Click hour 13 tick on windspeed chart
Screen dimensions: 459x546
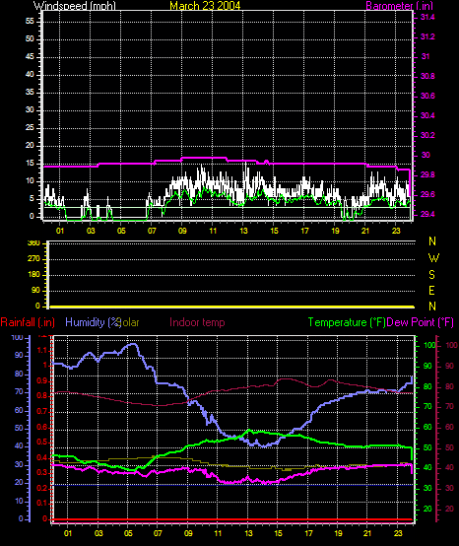[243, 231]
